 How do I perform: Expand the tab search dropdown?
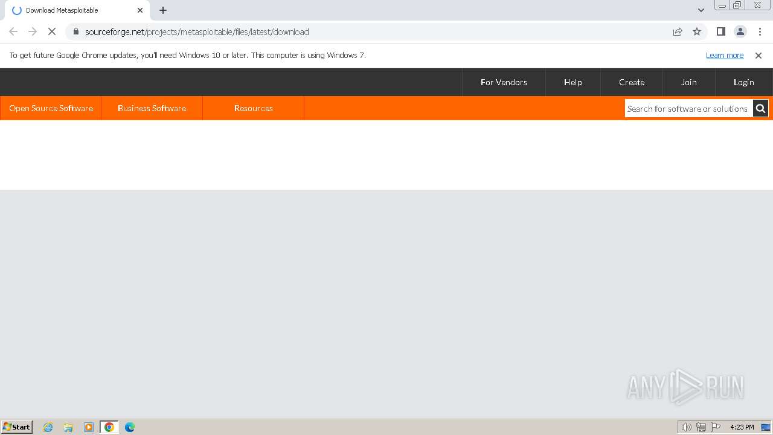click(701, 10)
